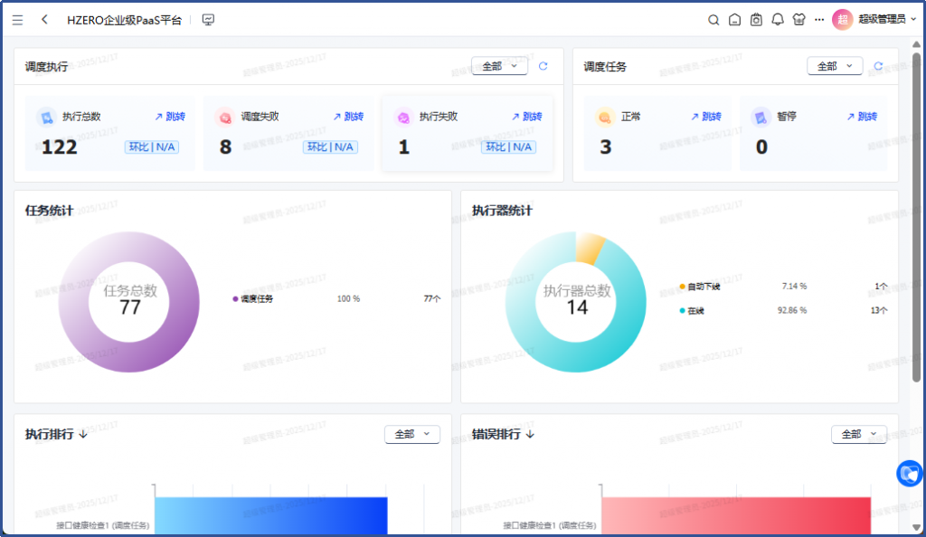
Task: Refresh the 调度执行 panel
Action: (x=543, y=66)
